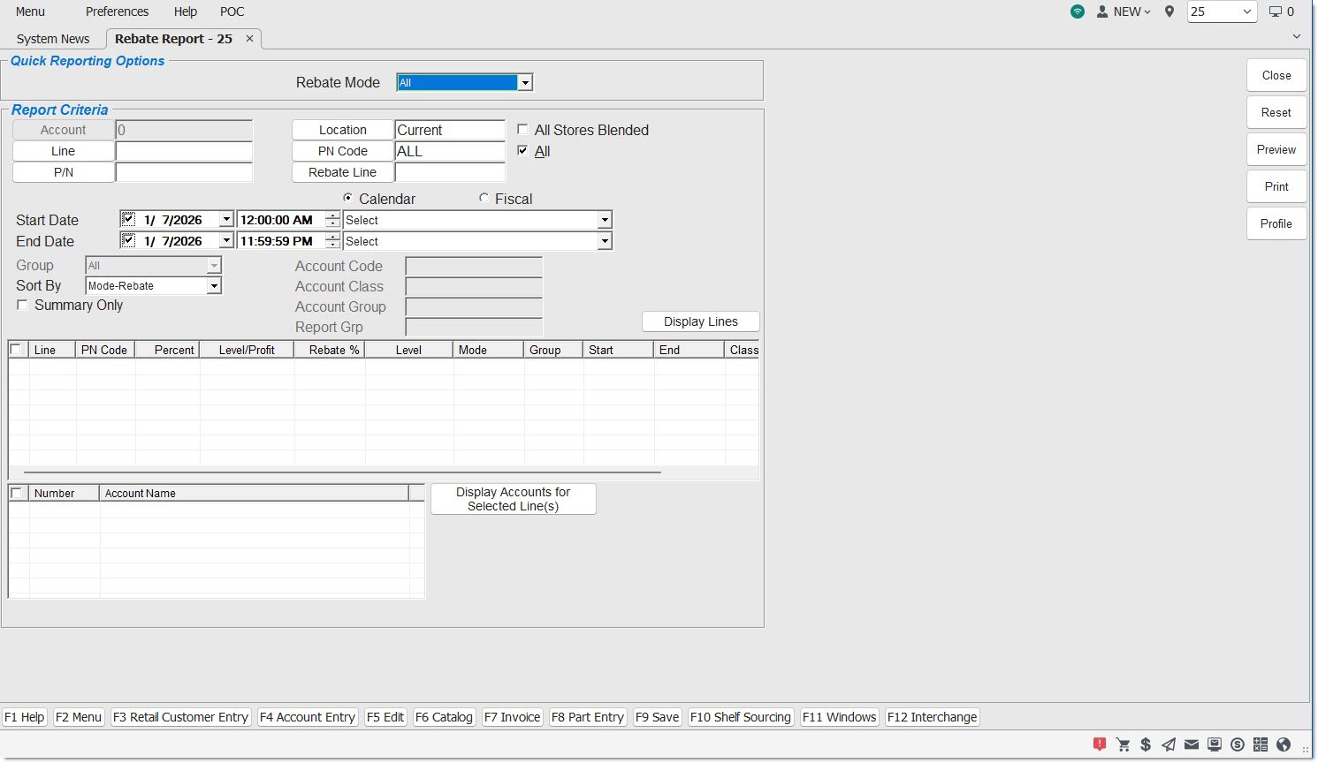
Task: Click the Preview button
Action: (x=1276, y=149)
